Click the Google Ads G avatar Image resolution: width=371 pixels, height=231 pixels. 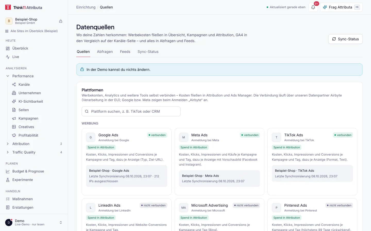[91, 137]
